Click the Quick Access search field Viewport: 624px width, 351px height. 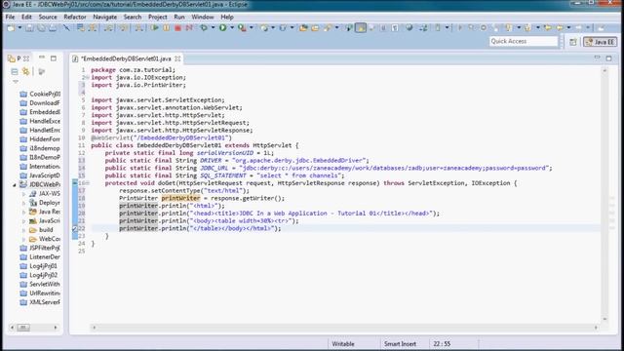pos(524,41)
